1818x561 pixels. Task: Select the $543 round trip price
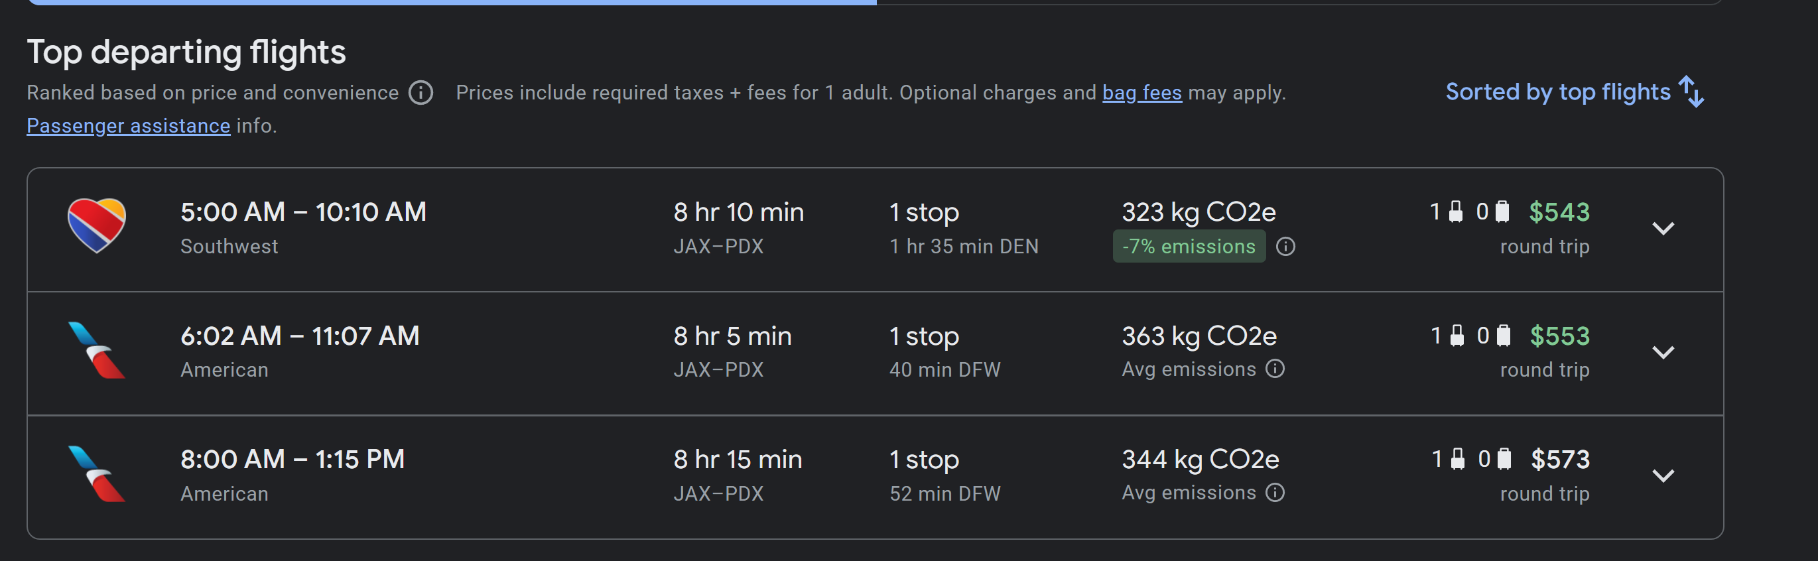[x=1558, y=212]
